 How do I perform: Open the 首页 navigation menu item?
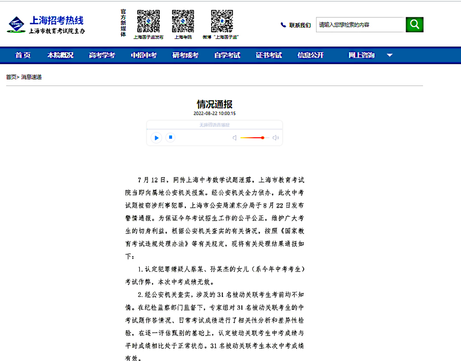coord(23,55)
